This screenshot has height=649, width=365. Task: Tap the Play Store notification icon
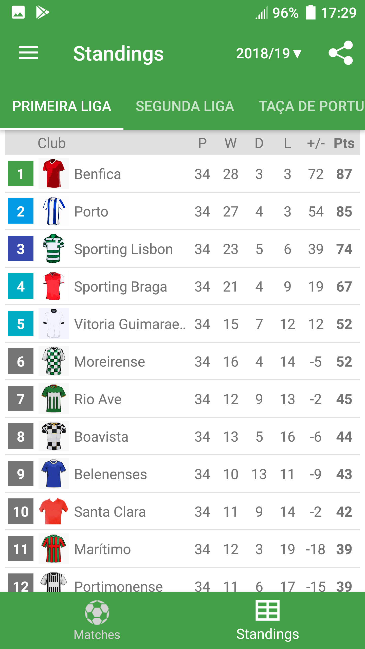[42, 12]
